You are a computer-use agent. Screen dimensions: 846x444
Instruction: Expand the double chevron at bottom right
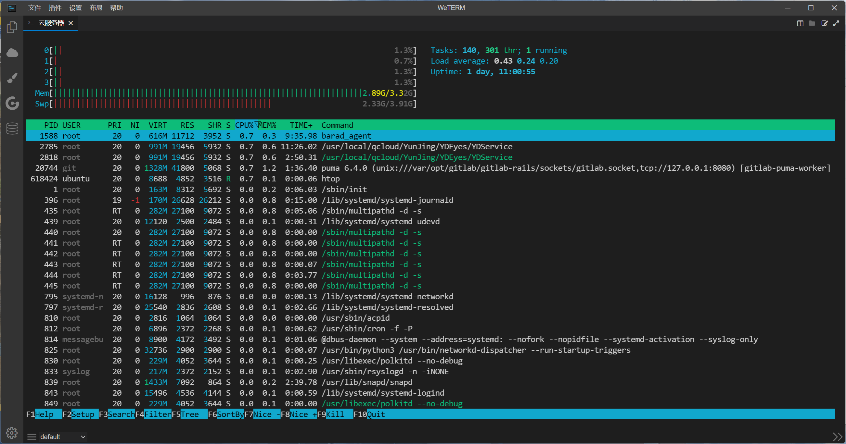point(838,437)
